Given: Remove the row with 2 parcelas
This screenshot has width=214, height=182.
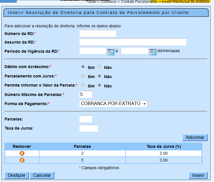Looking at the screenshot, I should tap(22, 154).
